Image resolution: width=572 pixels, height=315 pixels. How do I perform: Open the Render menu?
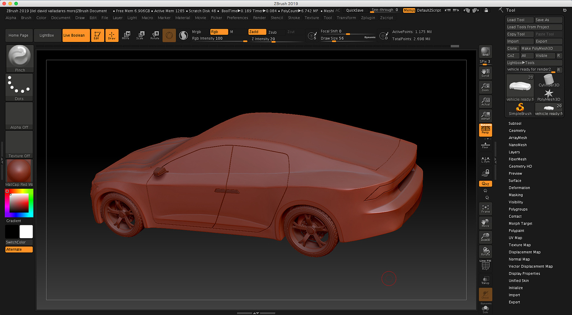point(260,18)
